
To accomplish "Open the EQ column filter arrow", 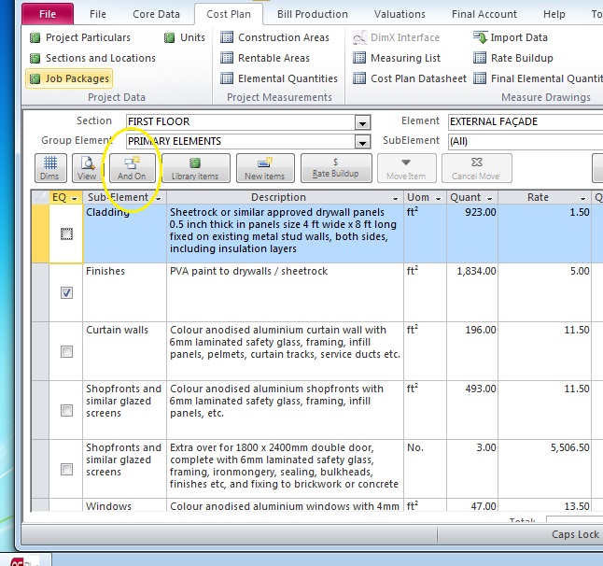I will [75, 198].
